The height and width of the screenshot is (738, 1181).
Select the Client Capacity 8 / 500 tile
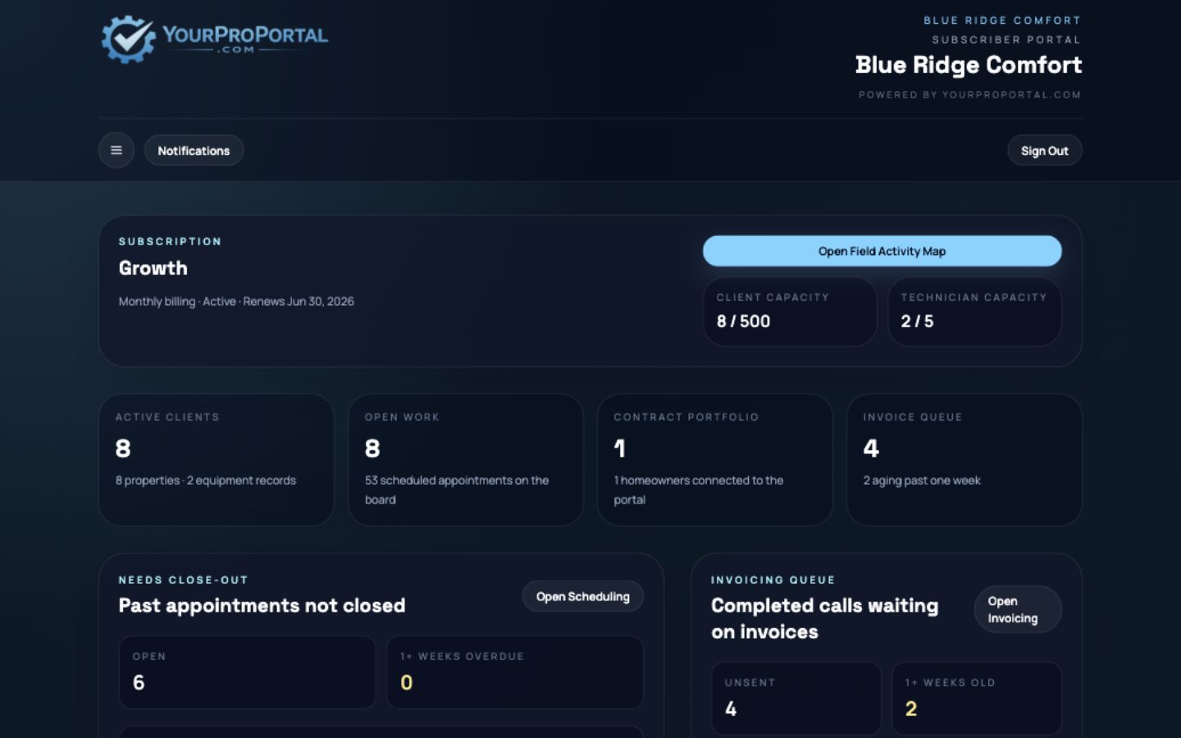pyautogui.click(x=790, y=311)
